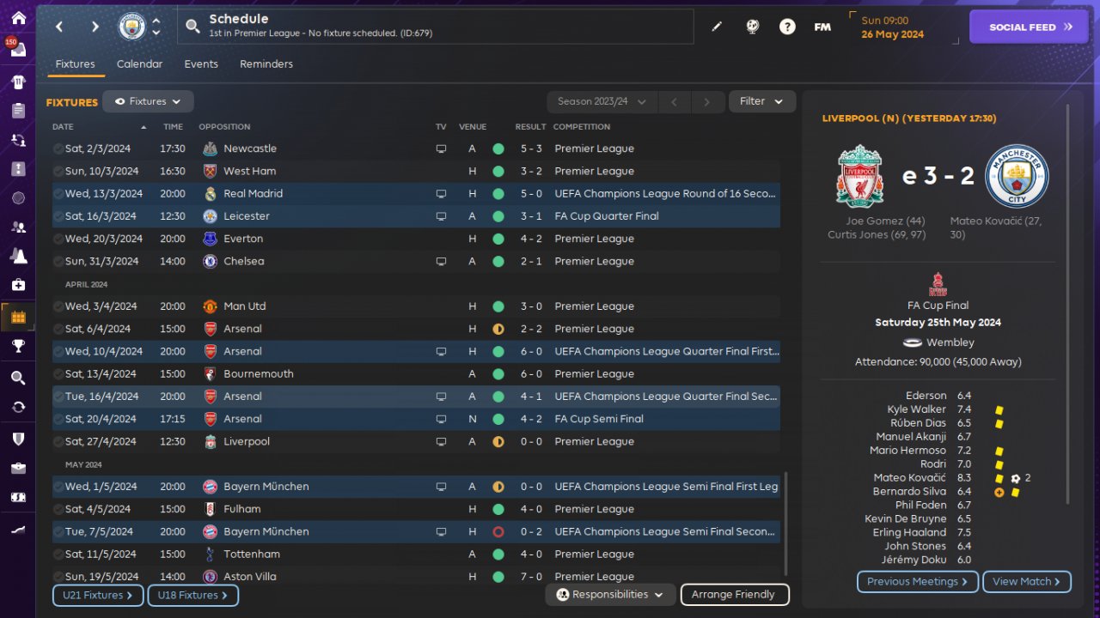The height and width of the screenshot is (618, 1100).
Task: Open the Filter dropdown
Action: pyautogui.click(x=762, y=101)
